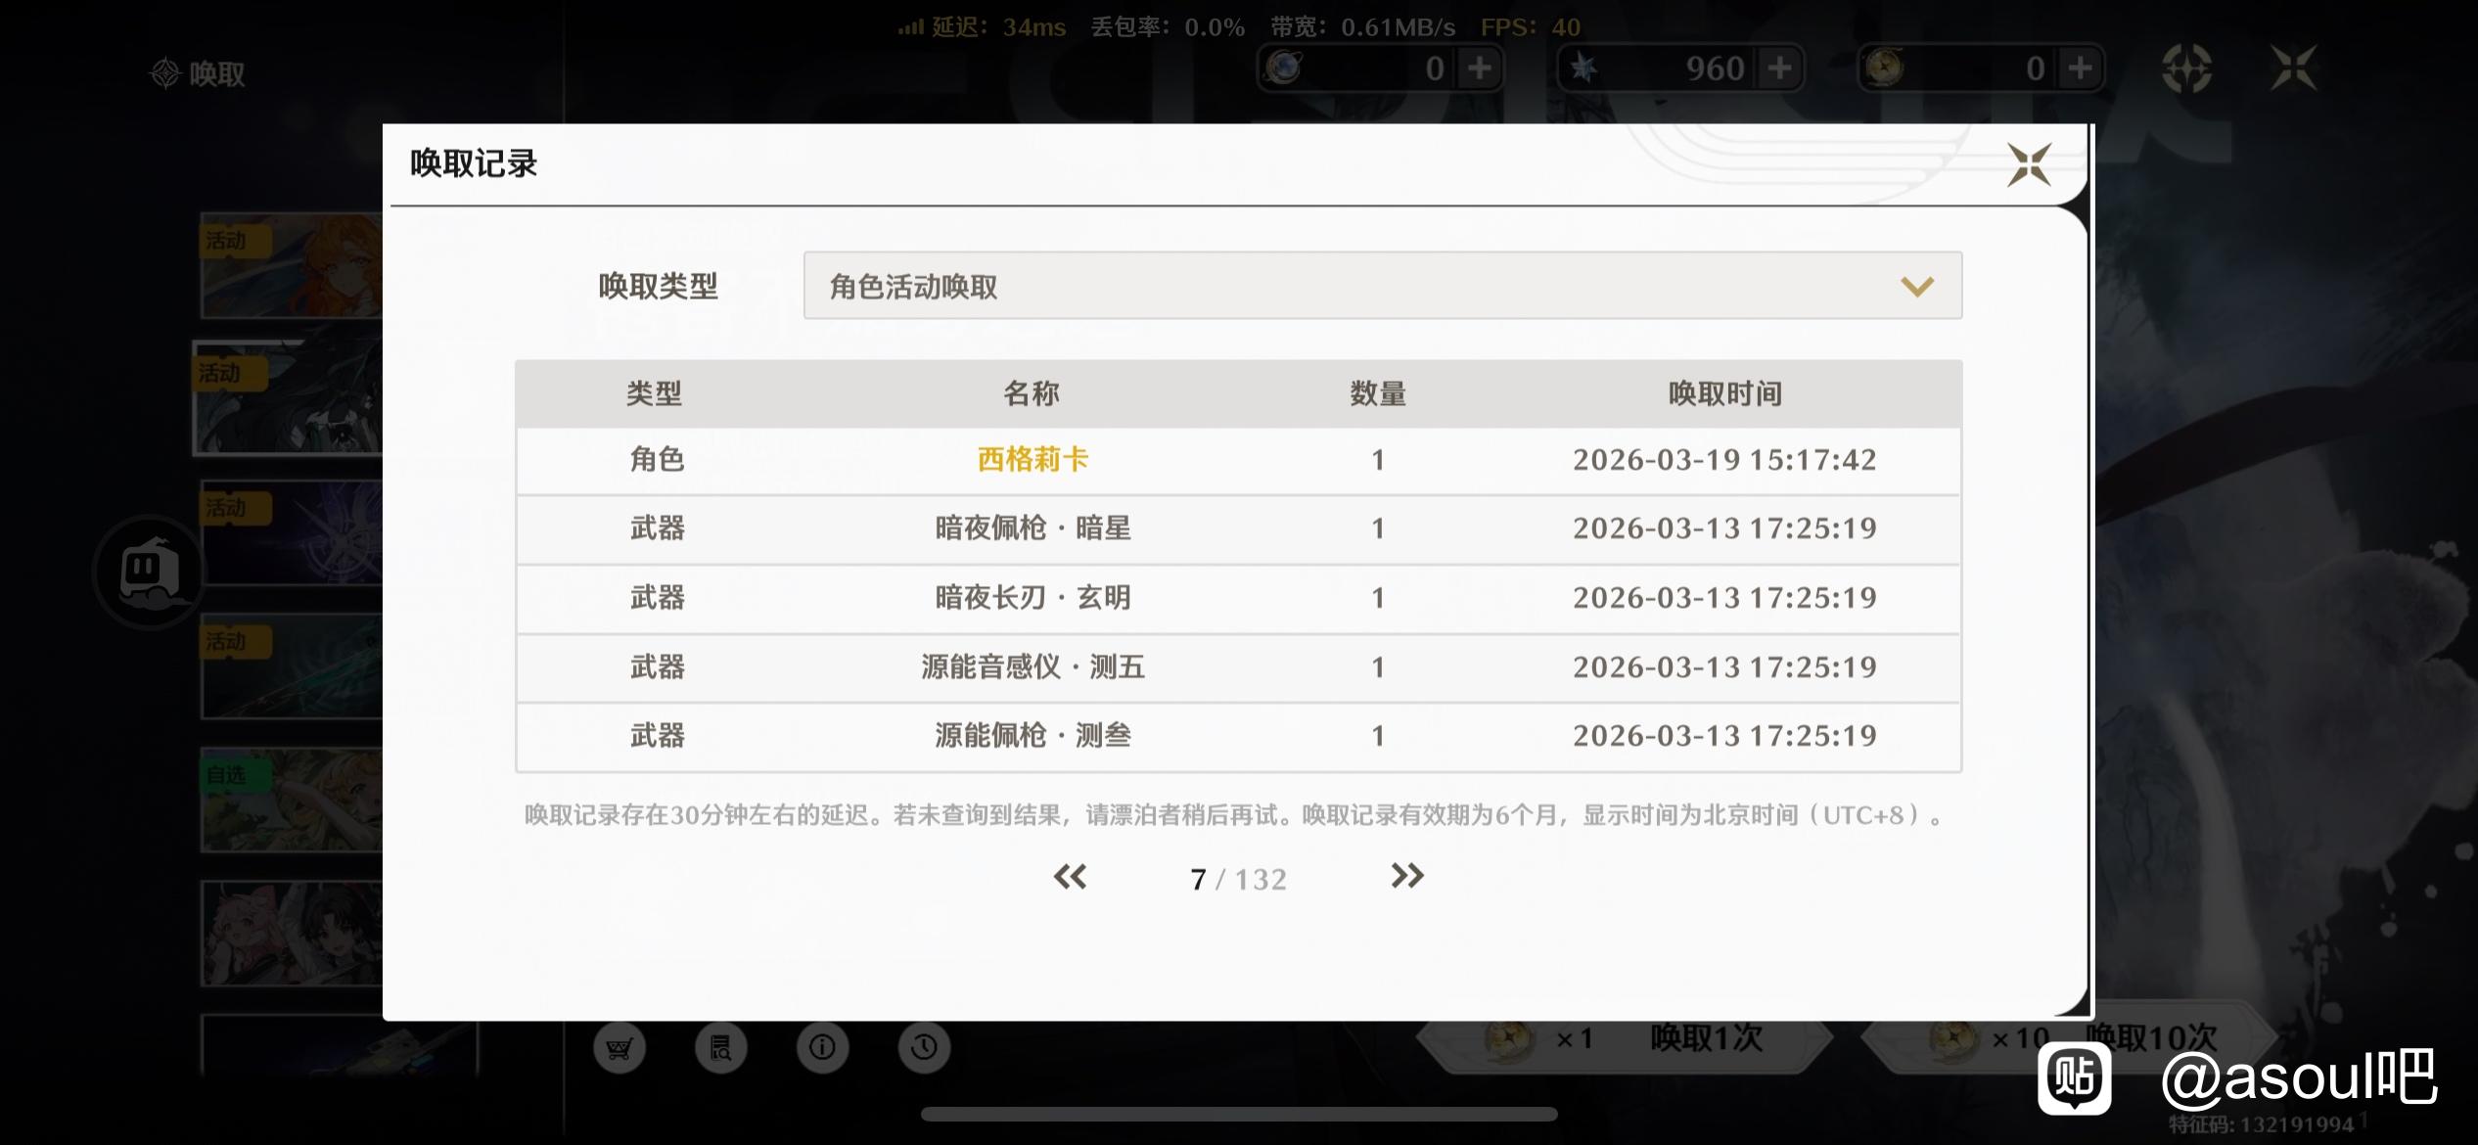
Task: Select the first 活动 banner thumbnail
Action: coord(291,266)
